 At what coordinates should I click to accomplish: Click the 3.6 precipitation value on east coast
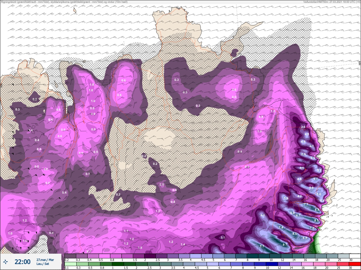tap(303, 127)
